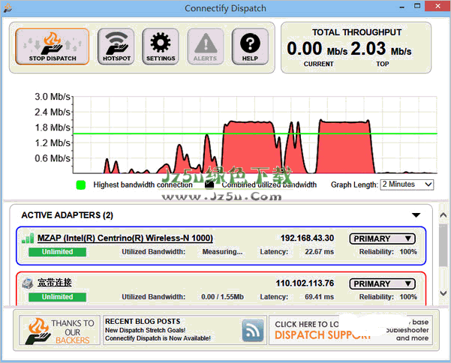Viewport: 451px width, 363px height.
Task: Click the Measuring... bandwidth status
Action: [x=222, y=252]
